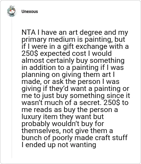Click the line 'me to just buy something'

[76, 96]
